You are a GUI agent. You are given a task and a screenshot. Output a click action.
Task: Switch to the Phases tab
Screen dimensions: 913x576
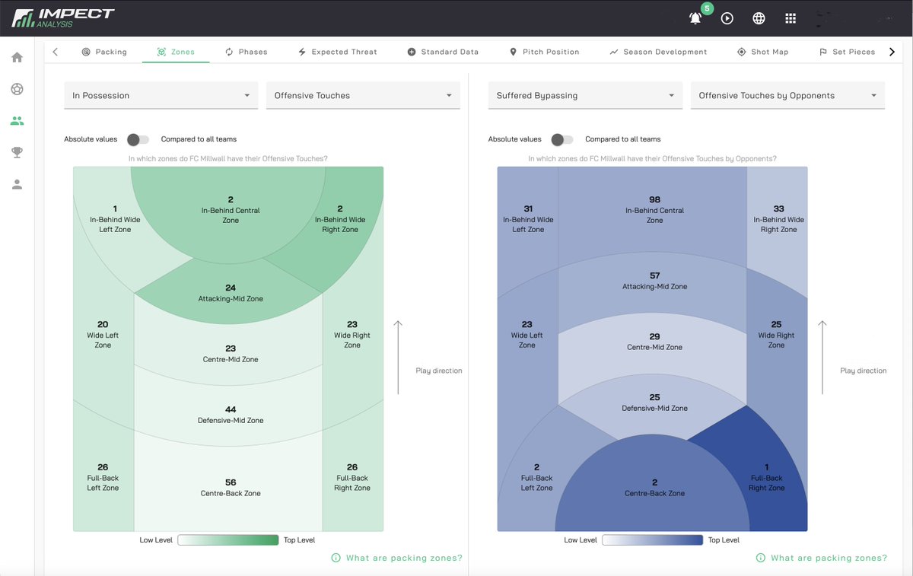click(247, 52)
